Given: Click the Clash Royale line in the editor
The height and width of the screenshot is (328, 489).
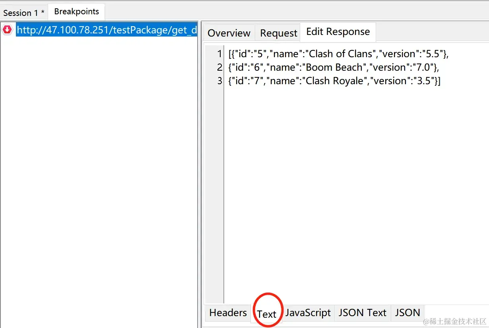Looking at the screenshot, I should click(x=334, y=81).
